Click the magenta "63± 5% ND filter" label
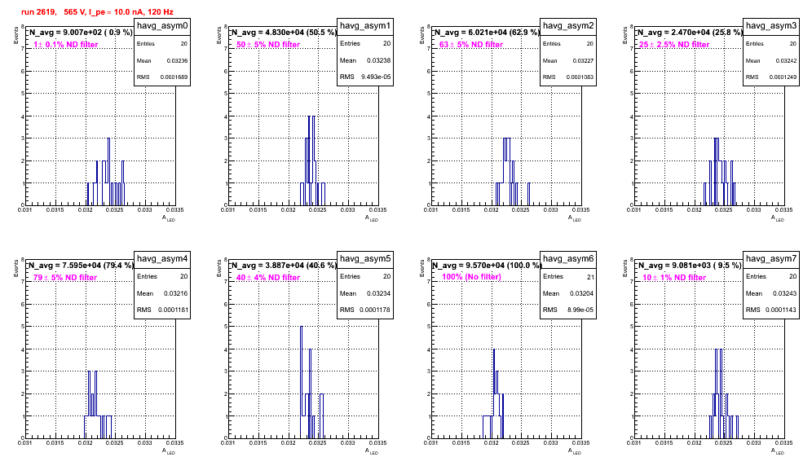The image size is (812, 466). [471, 45]
